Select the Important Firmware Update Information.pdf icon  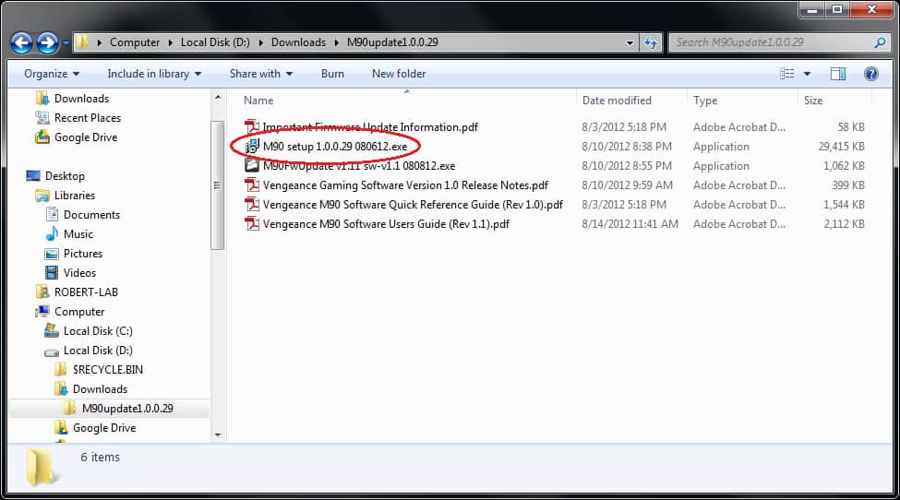click(251, 126)
